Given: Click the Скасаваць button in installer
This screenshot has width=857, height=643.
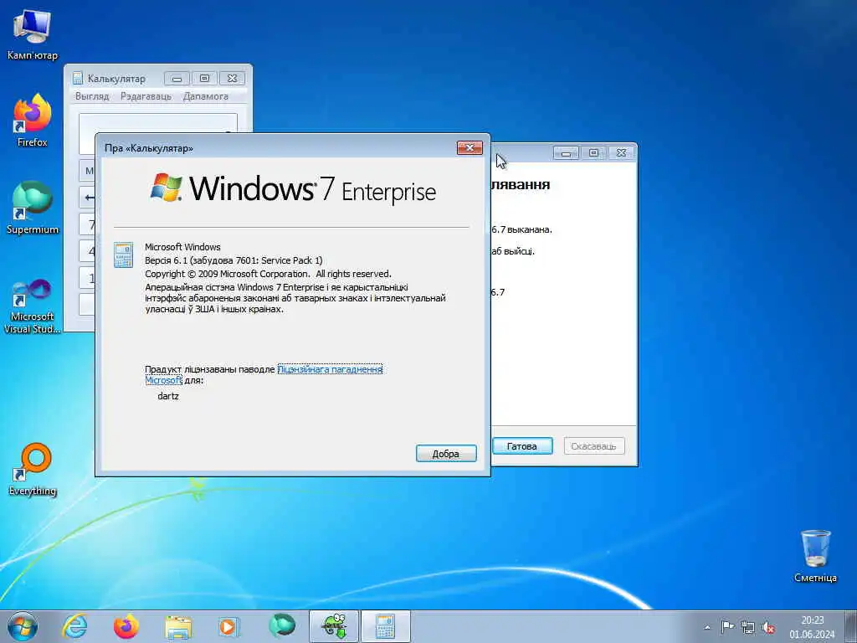Looking at the screenshot, I should [x=593, y=446].
